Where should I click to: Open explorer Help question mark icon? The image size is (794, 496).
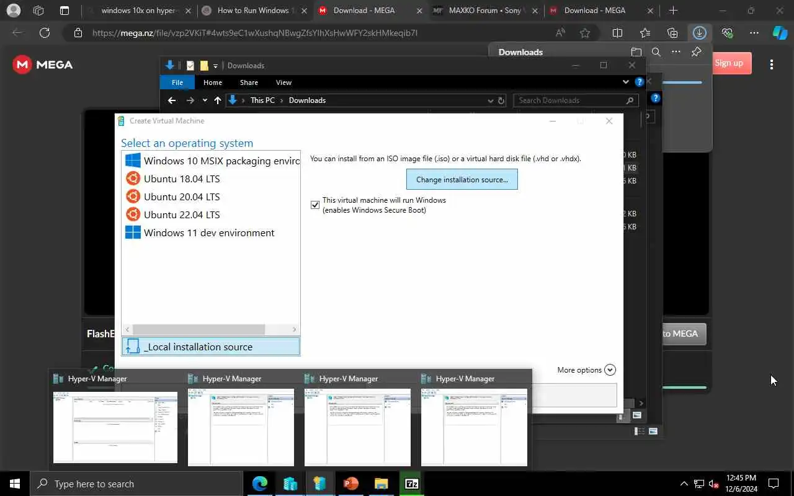[640, 82]
